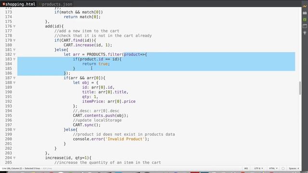Open the UTF-8 encoding dropdown in the status bar

point(258,168)
